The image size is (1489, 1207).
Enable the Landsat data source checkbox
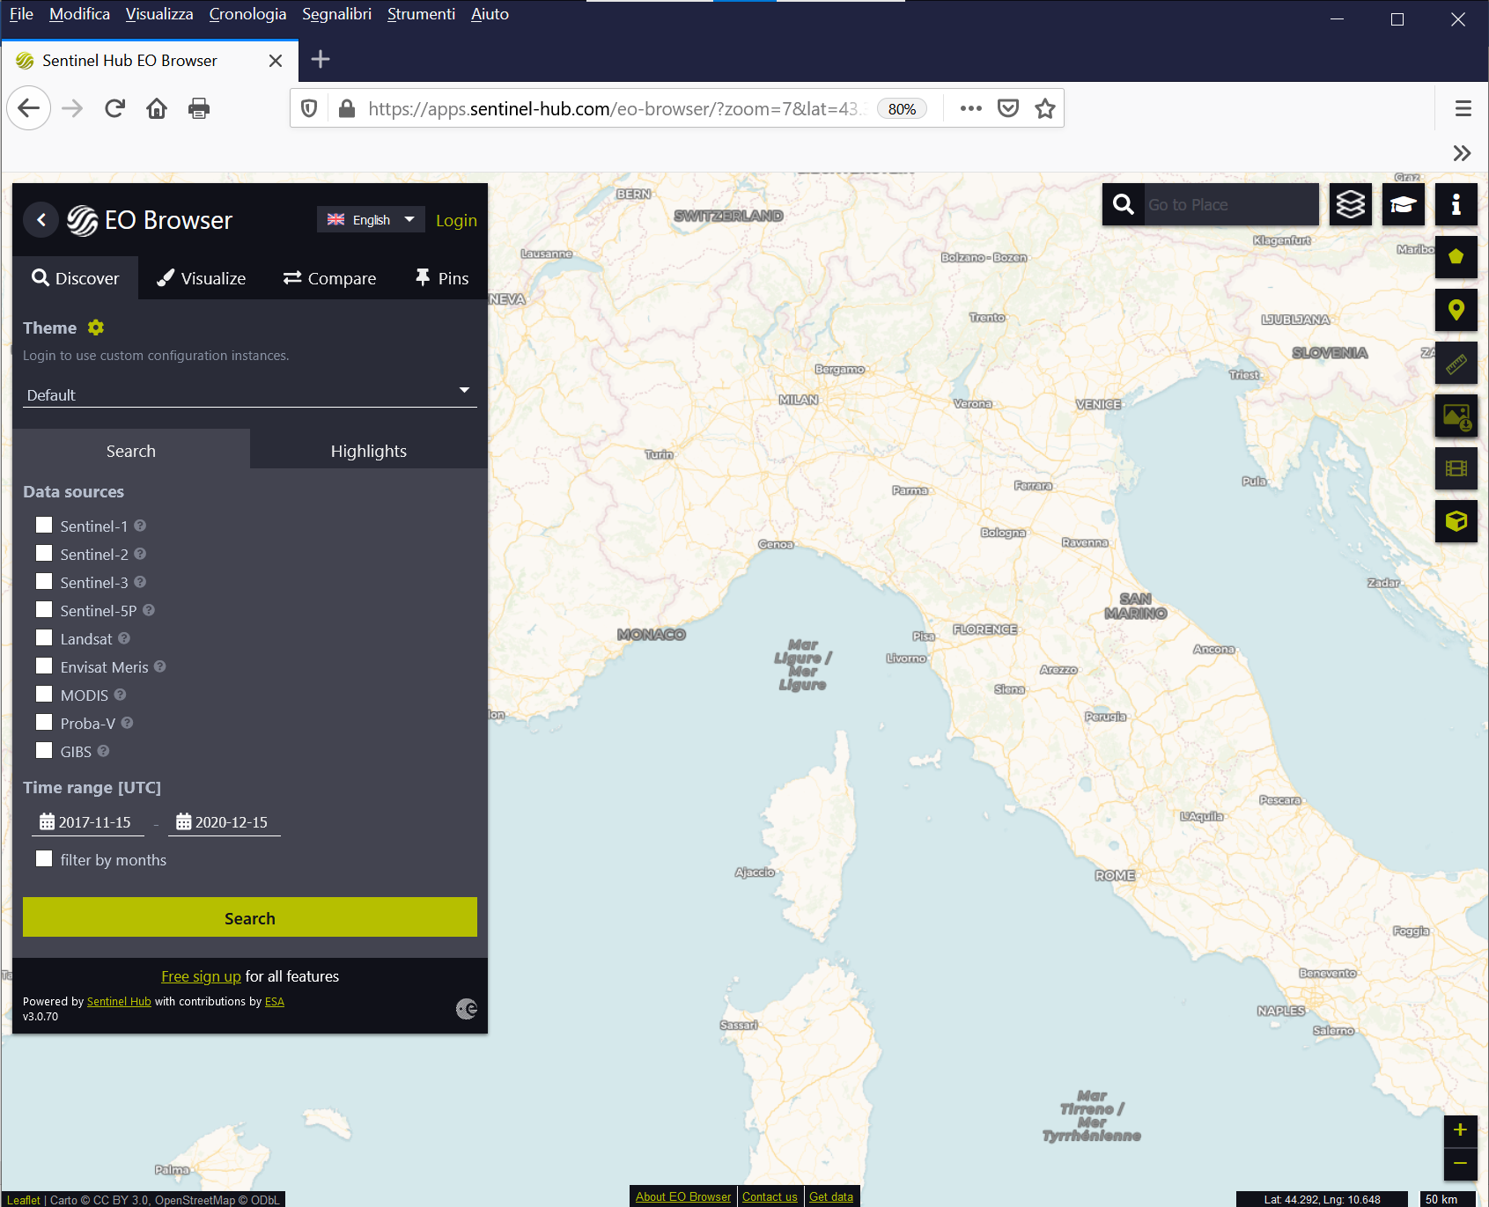[x=44, y=637]
